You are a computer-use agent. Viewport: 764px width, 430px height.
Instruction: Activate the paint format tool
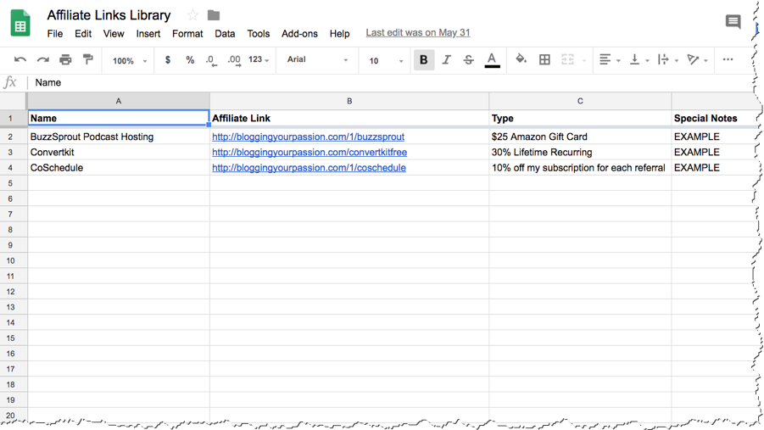(x=87, y=59)
